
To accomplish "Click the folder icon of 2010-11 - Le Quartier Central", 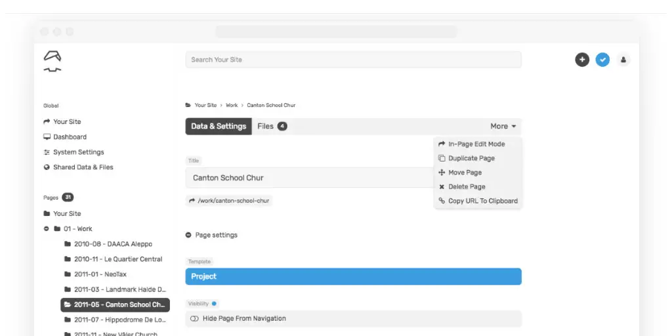I will (x=68, y=259).
